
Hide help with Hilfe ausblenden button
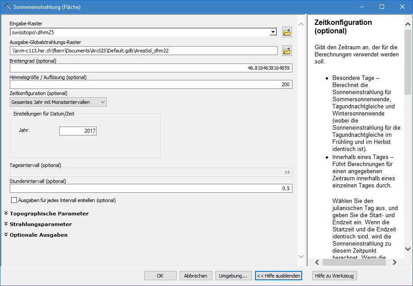point(279,276)
